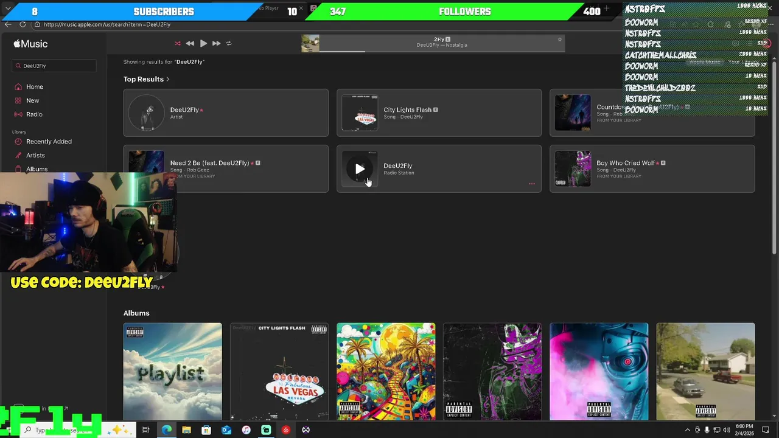
Task: Open Windows Task View on the taskbar
Action: [146, 430]
